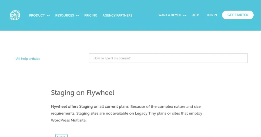
Task: Click the back arrow before All help articles
Action: tap(15, 59)
